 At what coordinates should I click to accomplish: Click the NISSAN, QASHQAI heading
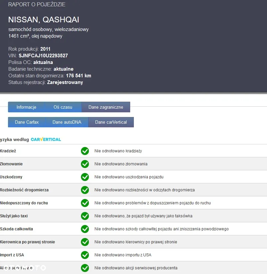click(44, 19)
